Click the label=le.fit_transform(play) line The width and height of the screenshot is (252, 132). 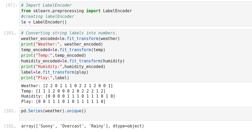tap(55, 72)
